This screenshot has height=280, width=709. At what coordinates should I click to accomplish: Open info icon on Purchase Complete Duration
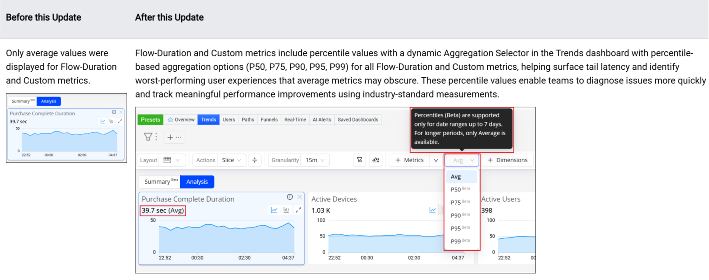click(290, 197)
